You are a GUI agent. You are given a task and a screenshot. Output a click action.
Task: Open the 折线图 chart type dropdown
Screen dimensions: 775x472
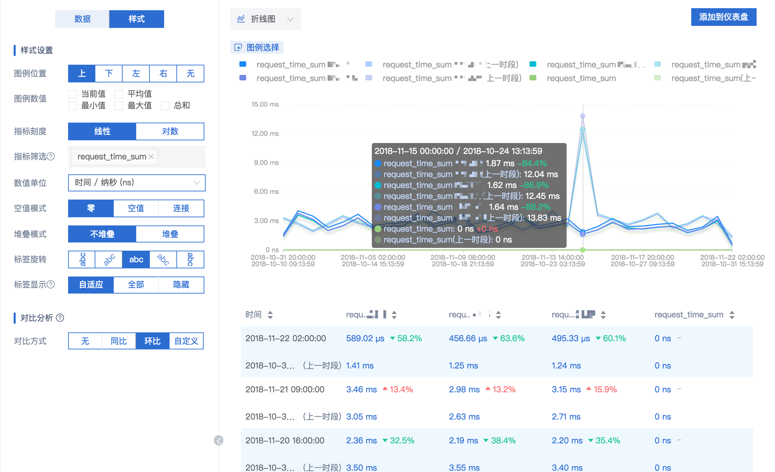tap(265, 19)
